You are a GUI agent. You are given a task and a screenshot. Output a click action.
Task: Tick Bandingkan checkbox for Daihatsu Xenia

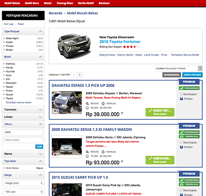pyautogui.click(x=181, y=142)
